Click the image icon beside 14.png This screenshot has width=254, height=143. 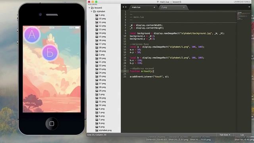coord(97,33)
